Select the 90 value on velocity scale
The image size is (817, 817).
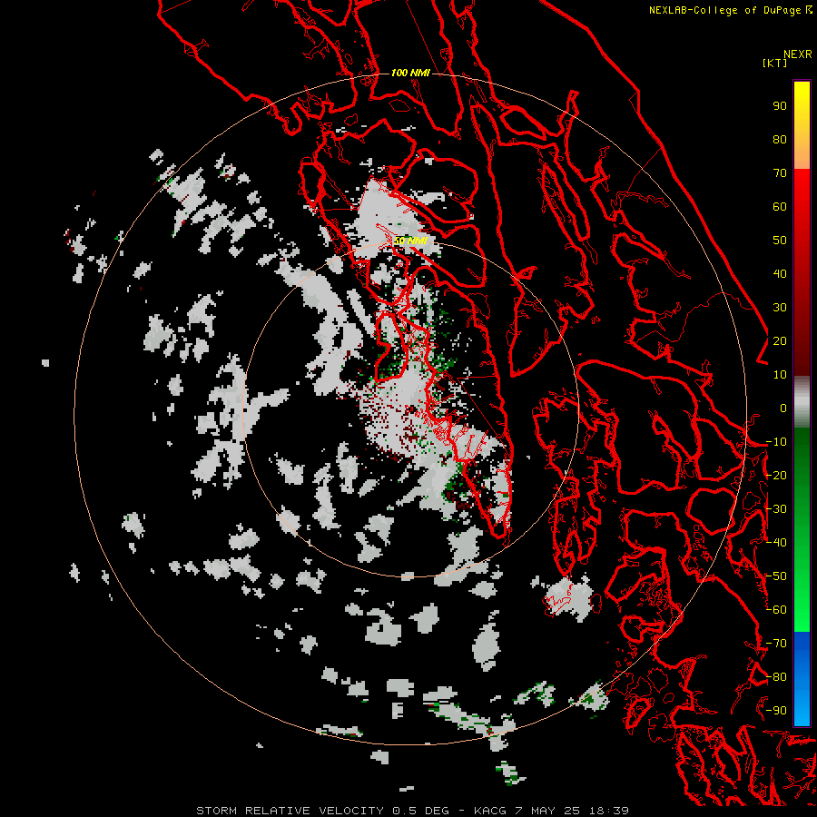780,106
